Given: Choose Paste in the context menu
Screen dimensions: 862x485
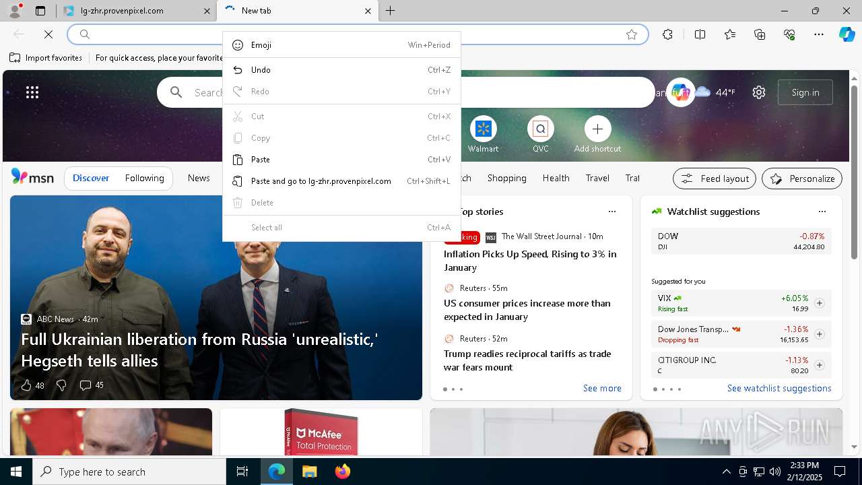Looking at the screenshot, I should tap(341, 160).
